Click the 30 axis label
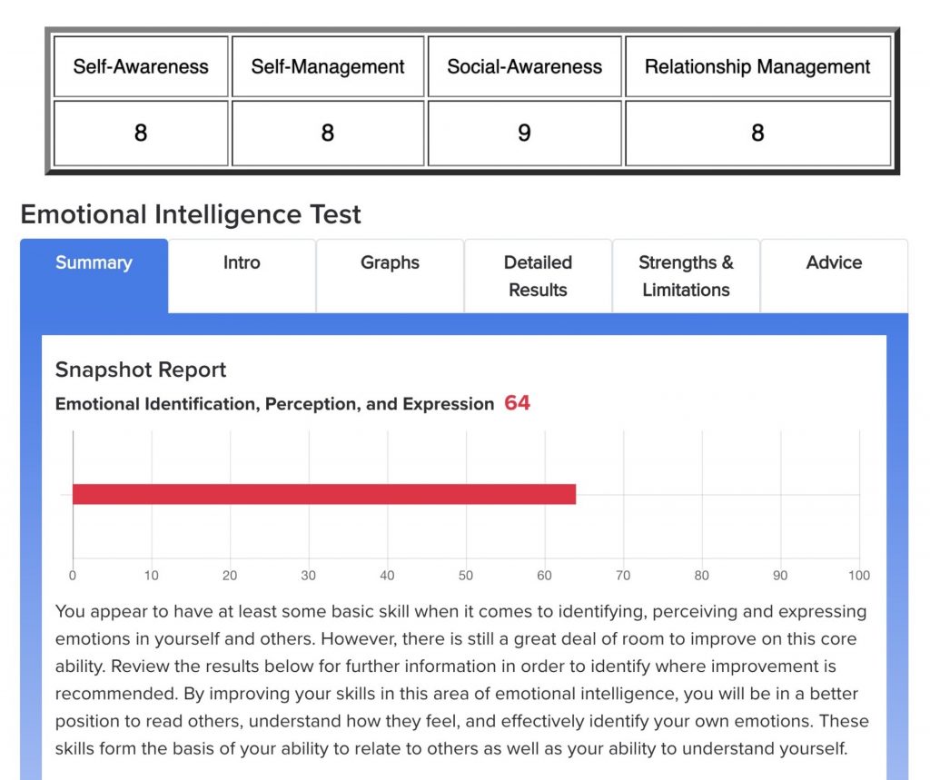930x780 pixels. tap(309, 576)
